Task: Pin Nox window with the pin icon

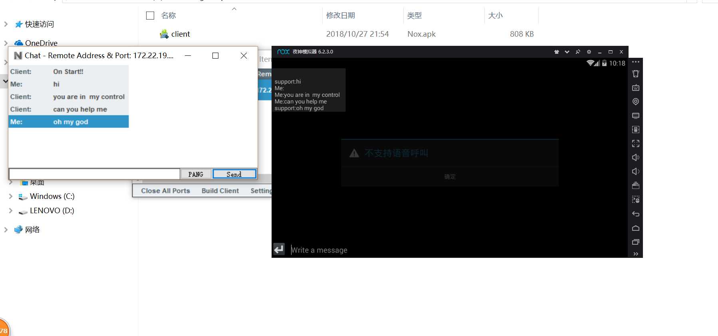Action: pos(578,52)
